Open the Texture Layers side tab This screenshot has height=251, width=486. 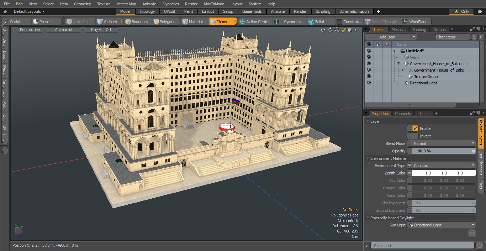pos(481,132)
